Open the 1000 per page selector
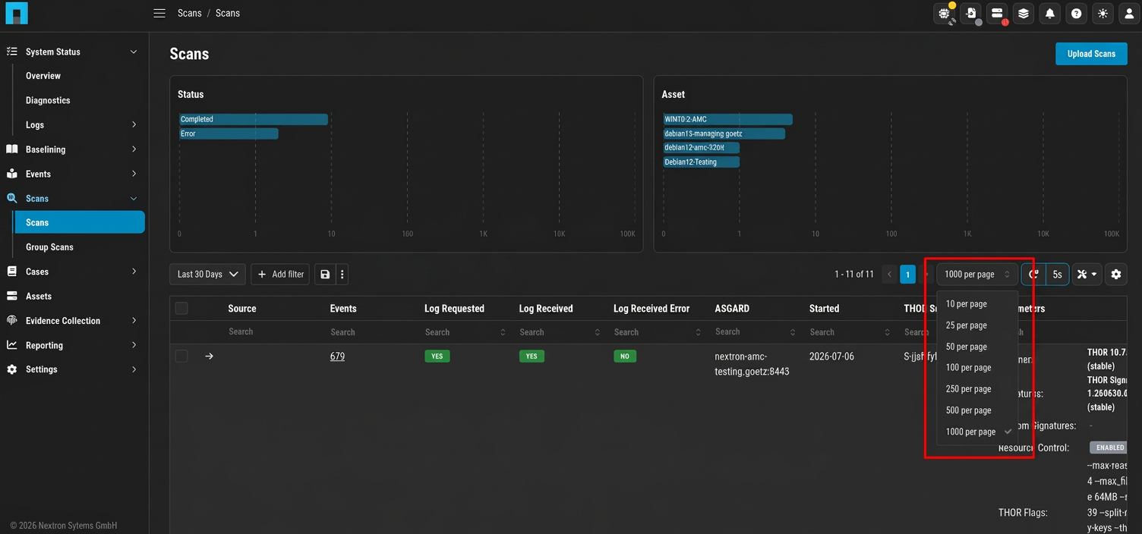Image resolution: width=1142 pixels, height=534 pixels. coord(977,274)
